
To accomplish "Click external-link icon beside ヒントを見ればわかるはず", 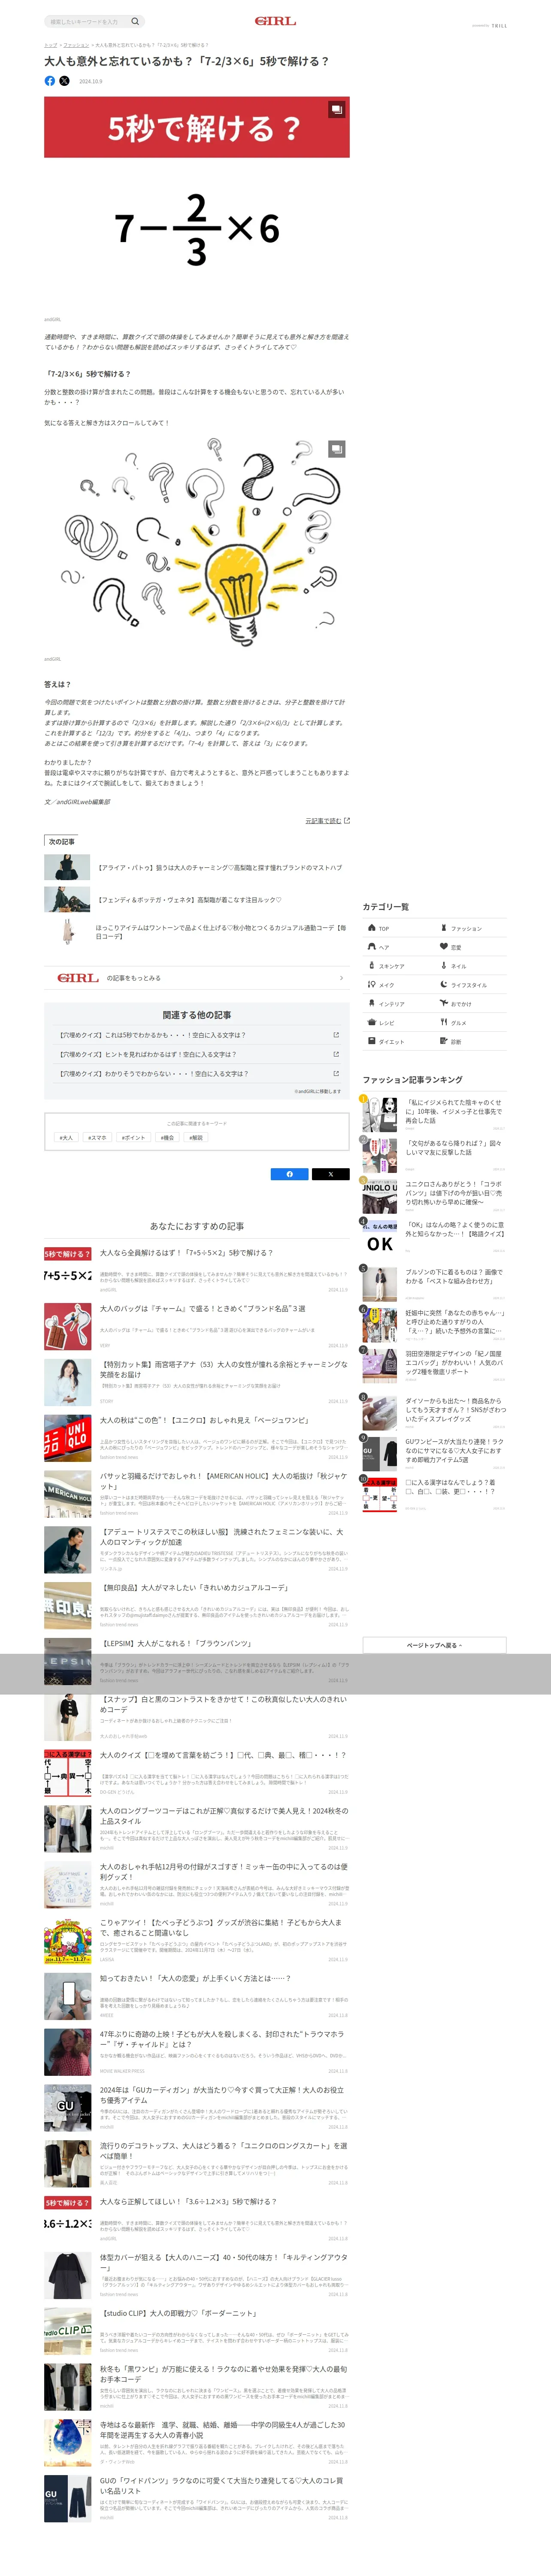I will coord(335,1054).
